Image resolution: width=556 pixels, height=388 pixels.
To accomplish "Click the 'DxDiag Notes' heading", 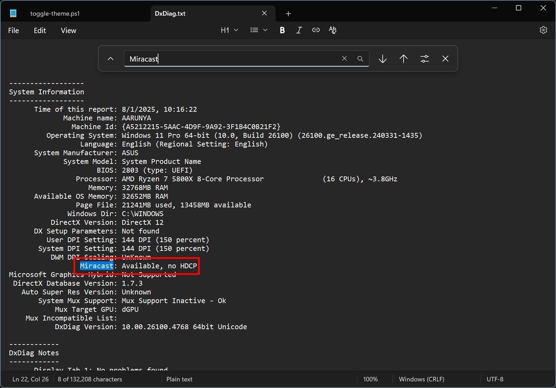I will tap(34, 353).
